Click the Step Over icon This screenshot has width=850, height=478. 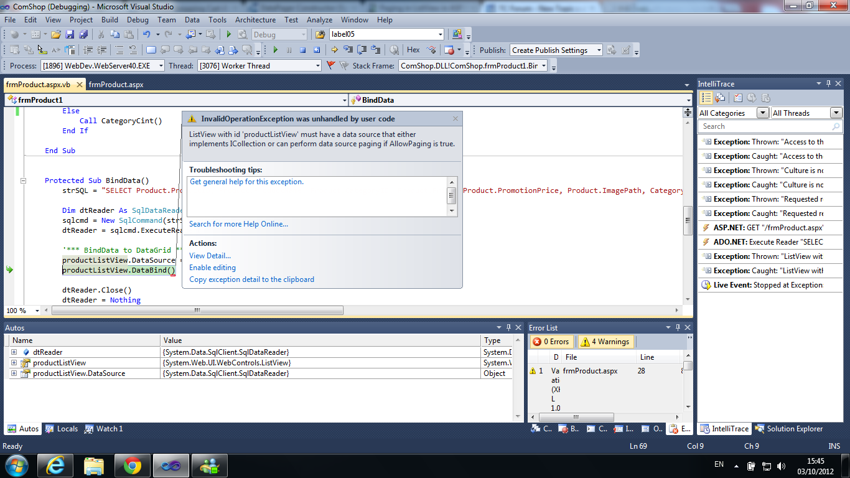pos(362,50)
